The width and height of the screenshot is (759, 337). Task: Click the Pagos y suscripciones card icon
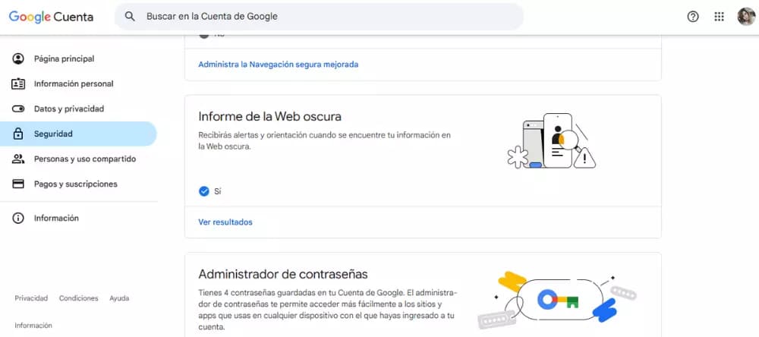[18, 184]
